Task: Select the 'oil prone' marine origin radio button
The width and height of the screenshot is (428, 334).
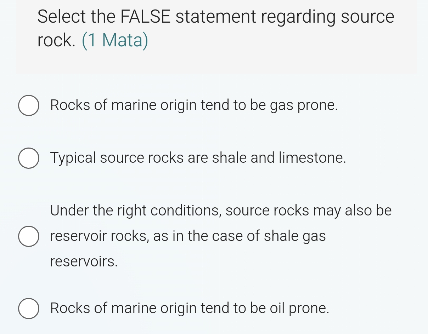Action: point(28,308)
